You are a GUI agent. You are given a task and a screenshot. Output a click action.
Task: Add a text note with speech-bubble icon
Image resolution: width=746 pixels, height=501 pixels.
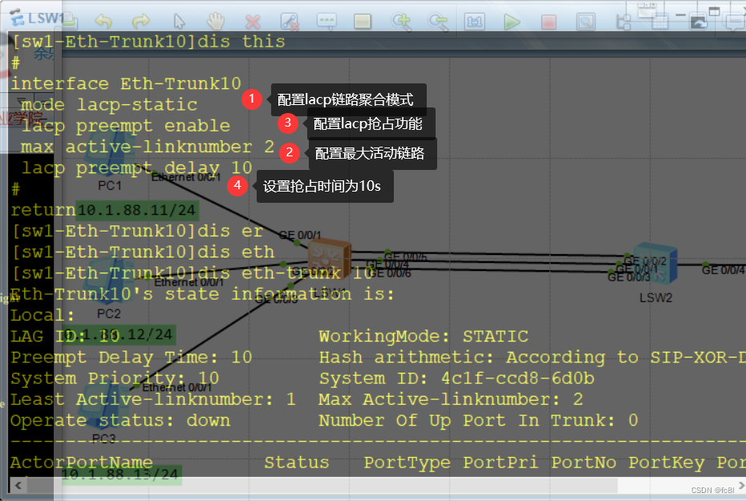(326, 21)
